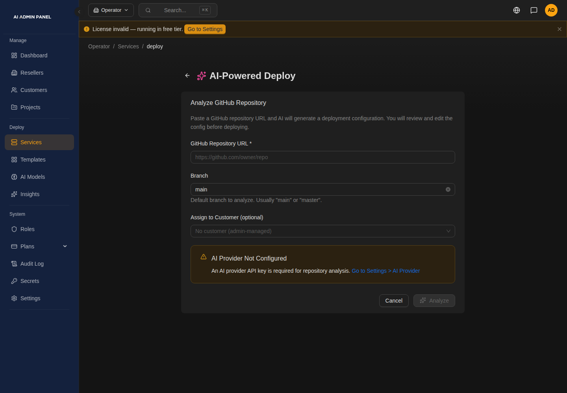Click the Go to Settings button in banner
The height and width of the screenshot is (393, 567).
click(205, 29)
